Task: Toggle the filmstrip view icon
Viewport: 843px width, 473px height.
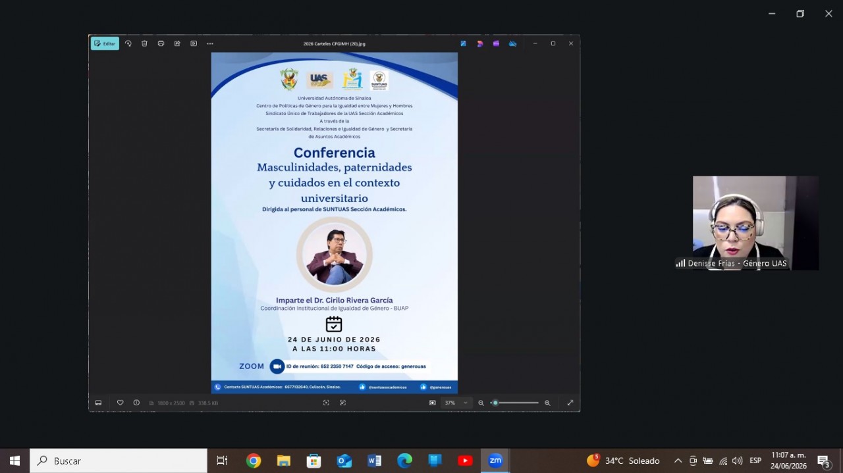Action: tap(98, 403)
